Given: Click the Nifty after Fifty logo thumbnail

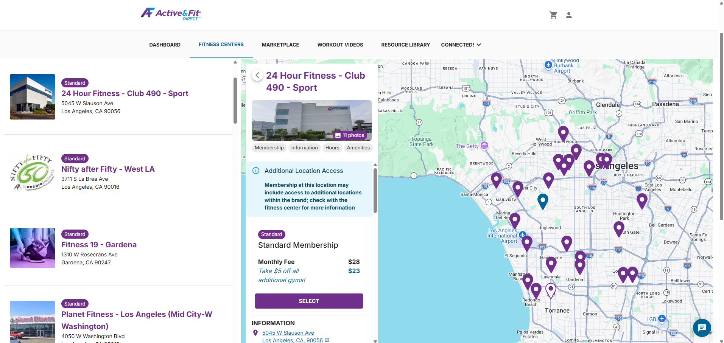Looking at the screenshot, I should [x=33, y=172].
